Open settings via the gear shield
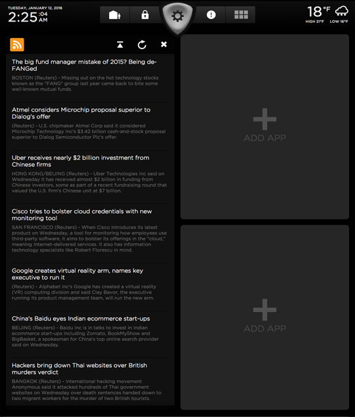This screenshot has height=417, width=355. point(177,16)
